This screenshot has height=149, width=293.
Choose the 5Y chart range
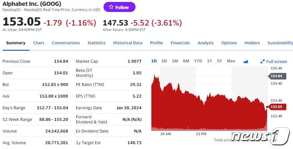click(219, 61)
